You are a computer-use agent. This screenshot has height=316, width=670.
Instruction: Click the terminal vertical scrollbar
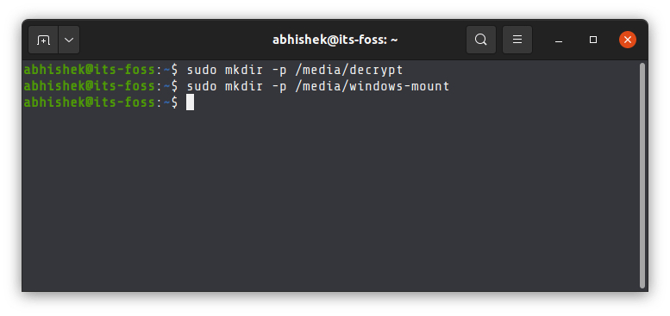click(642, 176)
